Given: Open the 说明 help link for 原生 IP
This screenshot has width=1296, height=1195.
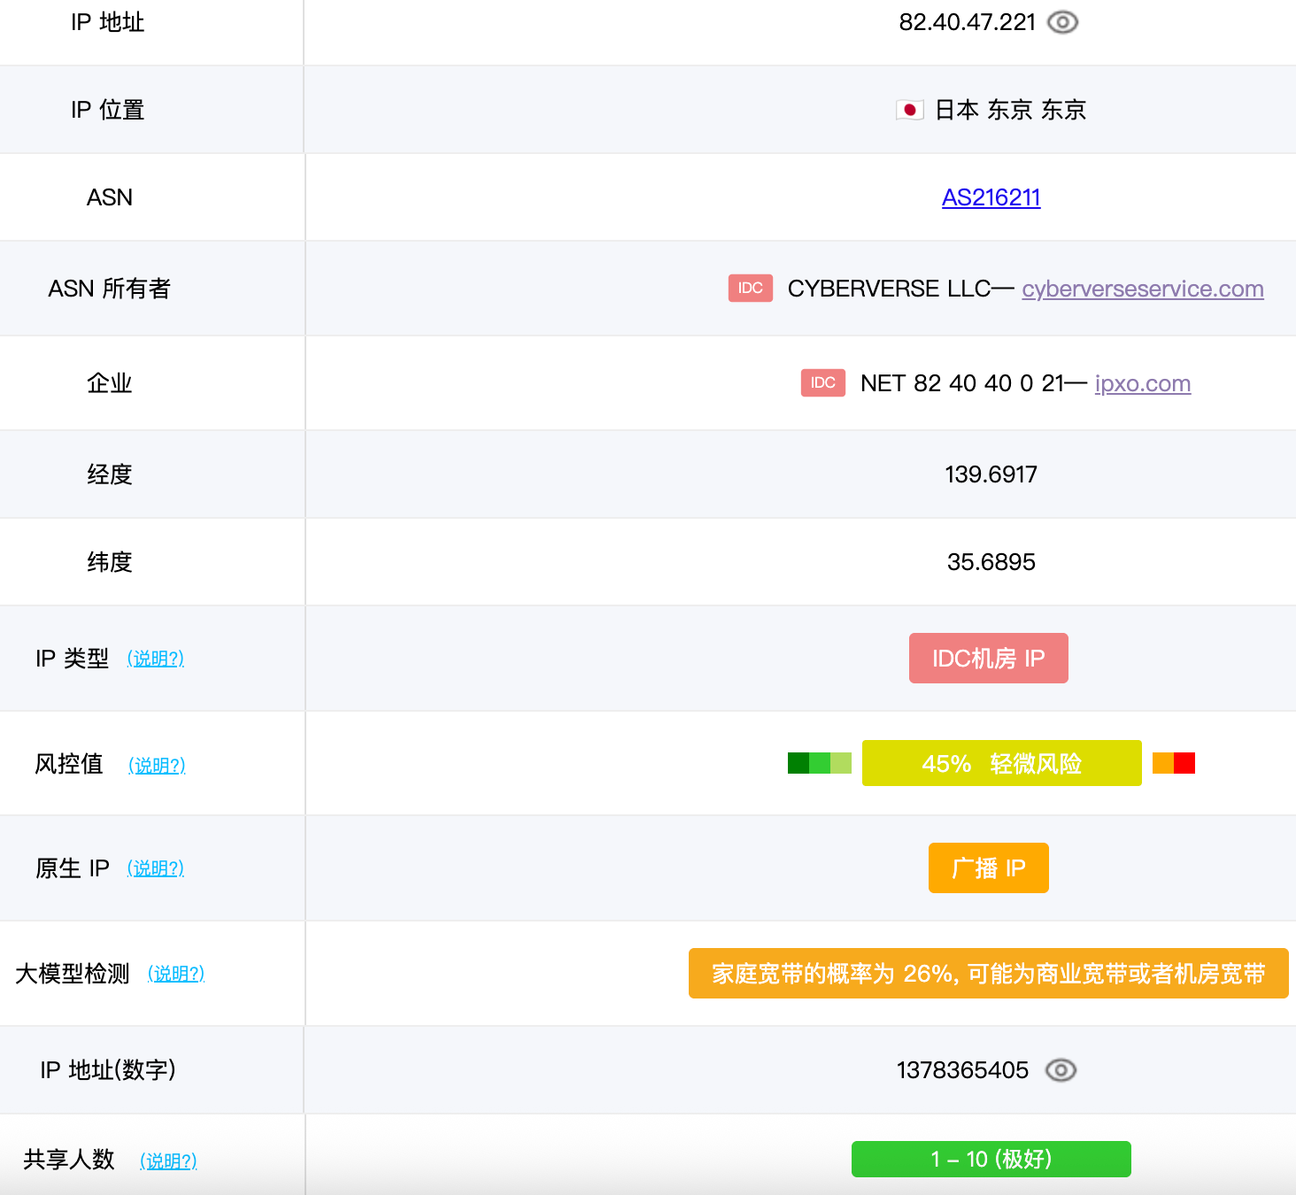Looking at the screenshot, I should click(x=156, y=868).
